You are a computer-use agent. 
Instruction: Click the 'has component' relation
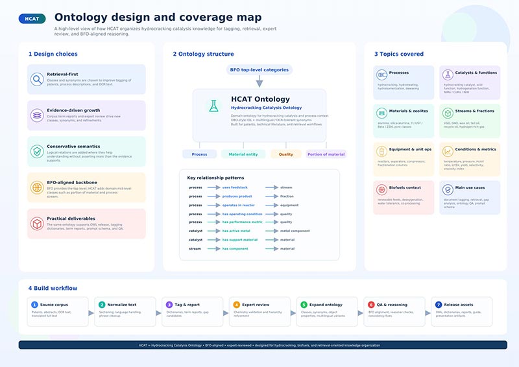point(235,248)
